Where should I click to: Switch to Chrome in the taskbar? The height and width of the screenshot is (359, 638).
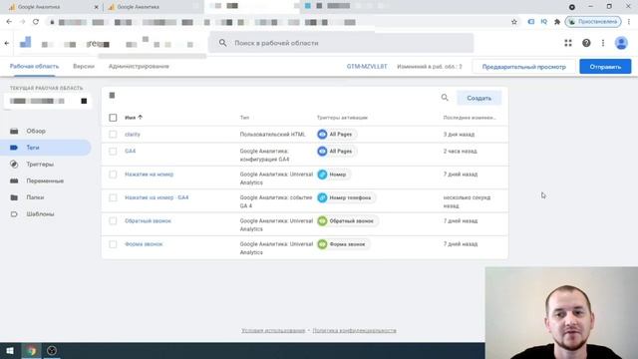pyautogui.click(x=31, y=350)
